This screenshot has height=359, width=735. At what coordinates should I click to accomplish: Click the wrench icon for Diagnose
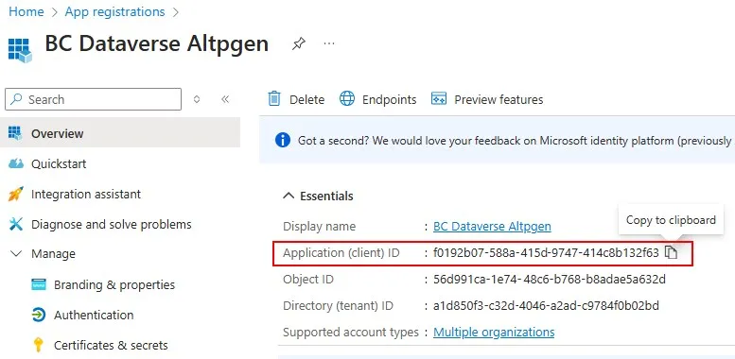[x=16, y=224]
